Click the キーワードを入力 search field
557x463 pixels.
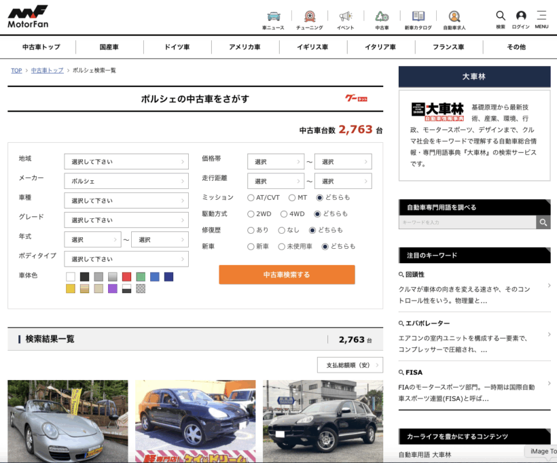coord(467,222)
